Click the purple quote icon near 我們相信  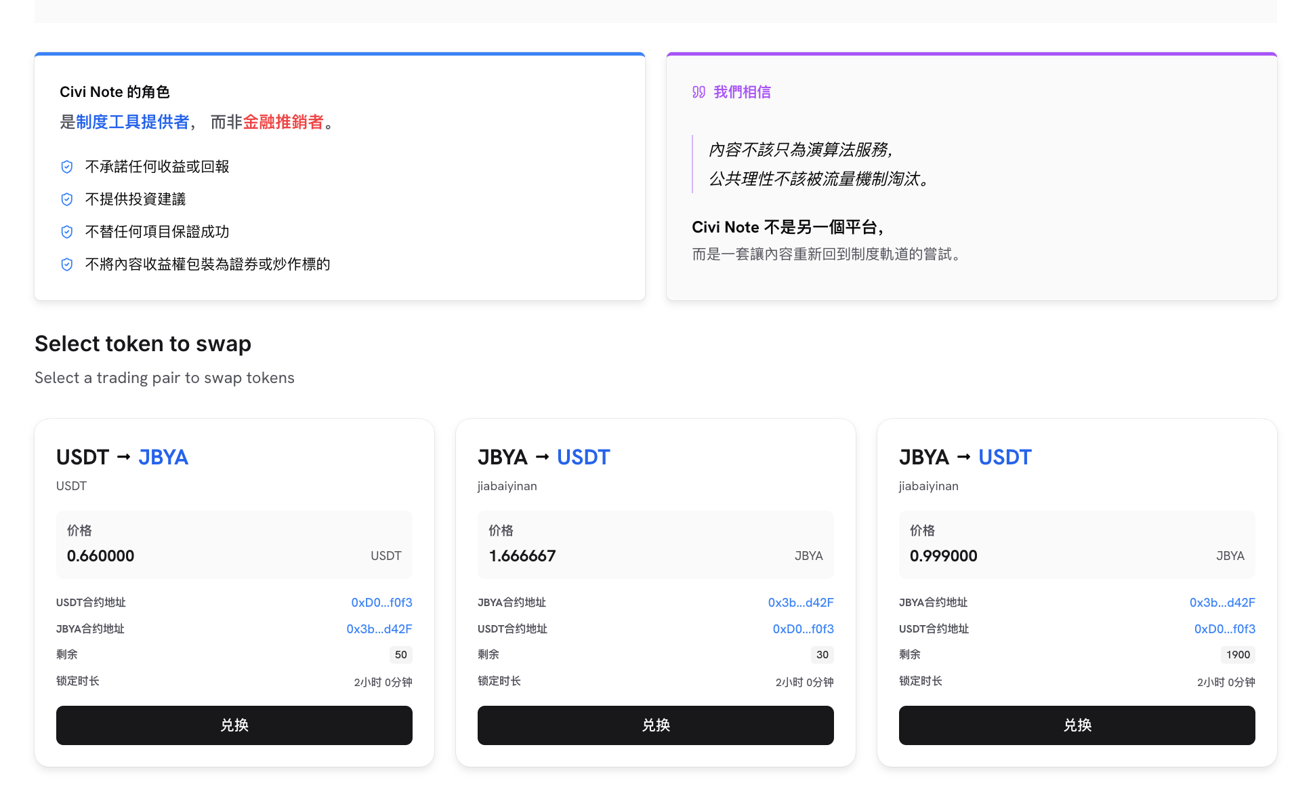699,92
